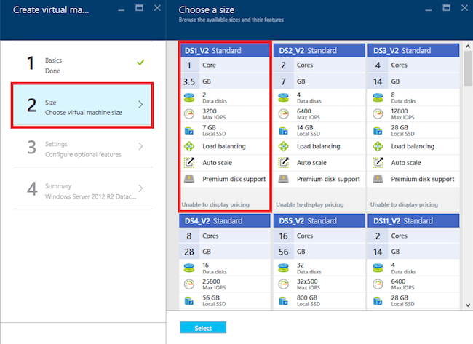Click the Local SSD icon in DS2_V2 card

tap(284, 130)
